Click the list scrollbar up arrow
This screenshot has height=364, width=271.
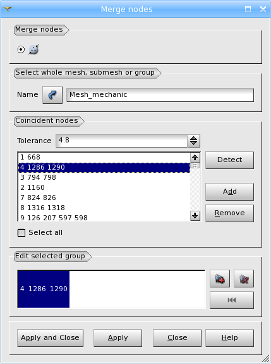click(195, 158)
